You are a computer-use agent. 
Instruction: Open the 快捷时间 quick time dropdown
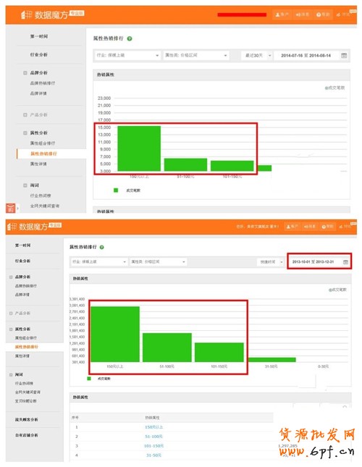click(x=271, y=262)
